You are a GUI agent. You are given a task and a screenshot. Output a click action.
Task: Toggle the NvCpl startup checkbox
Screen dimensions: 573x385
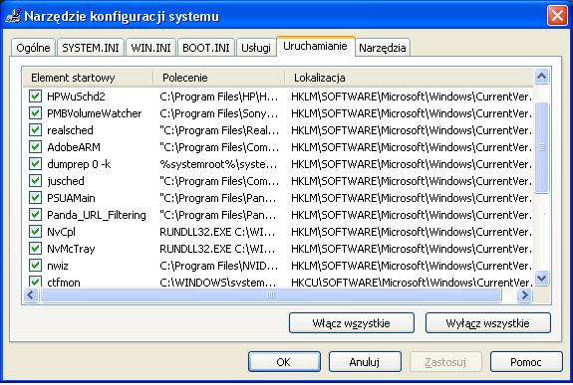tap(35, 231)
